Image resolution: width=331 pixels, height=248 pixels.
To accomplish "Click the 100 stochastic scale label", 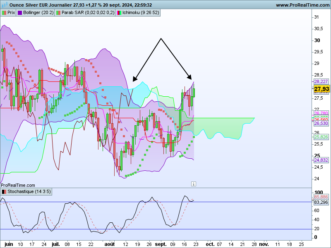I will (319, 192).
